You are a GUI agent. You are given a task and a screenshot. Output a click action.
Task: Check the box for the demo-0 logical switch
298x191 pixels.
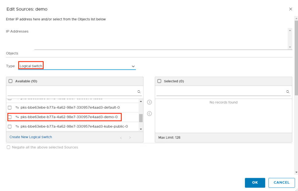pyautogui.click(x=10, y=117)
